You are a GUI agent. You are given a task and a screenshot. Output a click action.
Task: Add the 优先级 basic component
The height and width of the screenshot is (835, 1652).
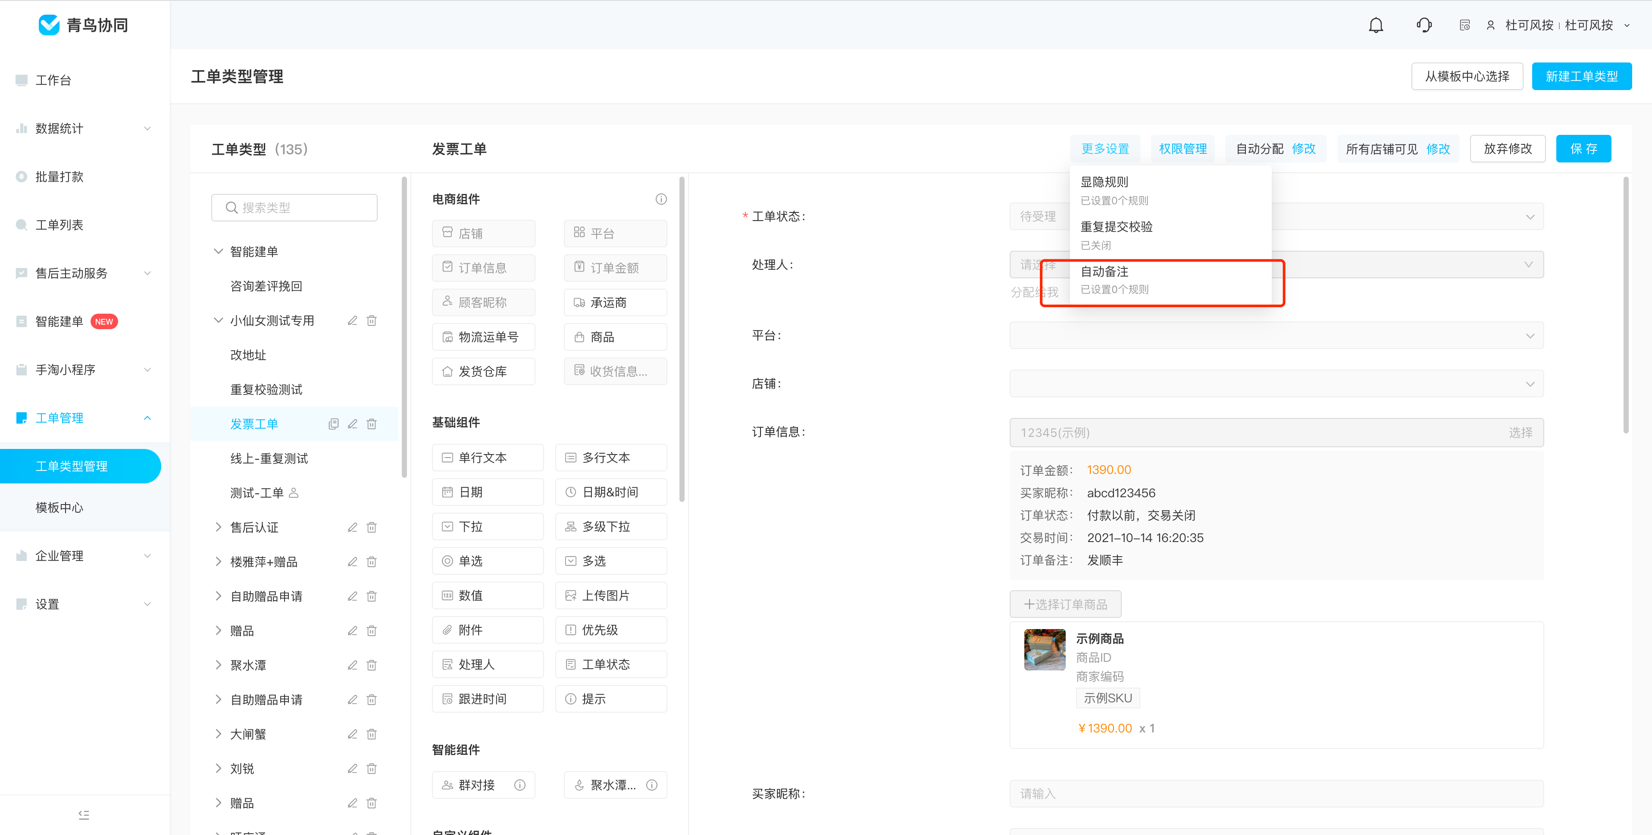tap(610, 630)
